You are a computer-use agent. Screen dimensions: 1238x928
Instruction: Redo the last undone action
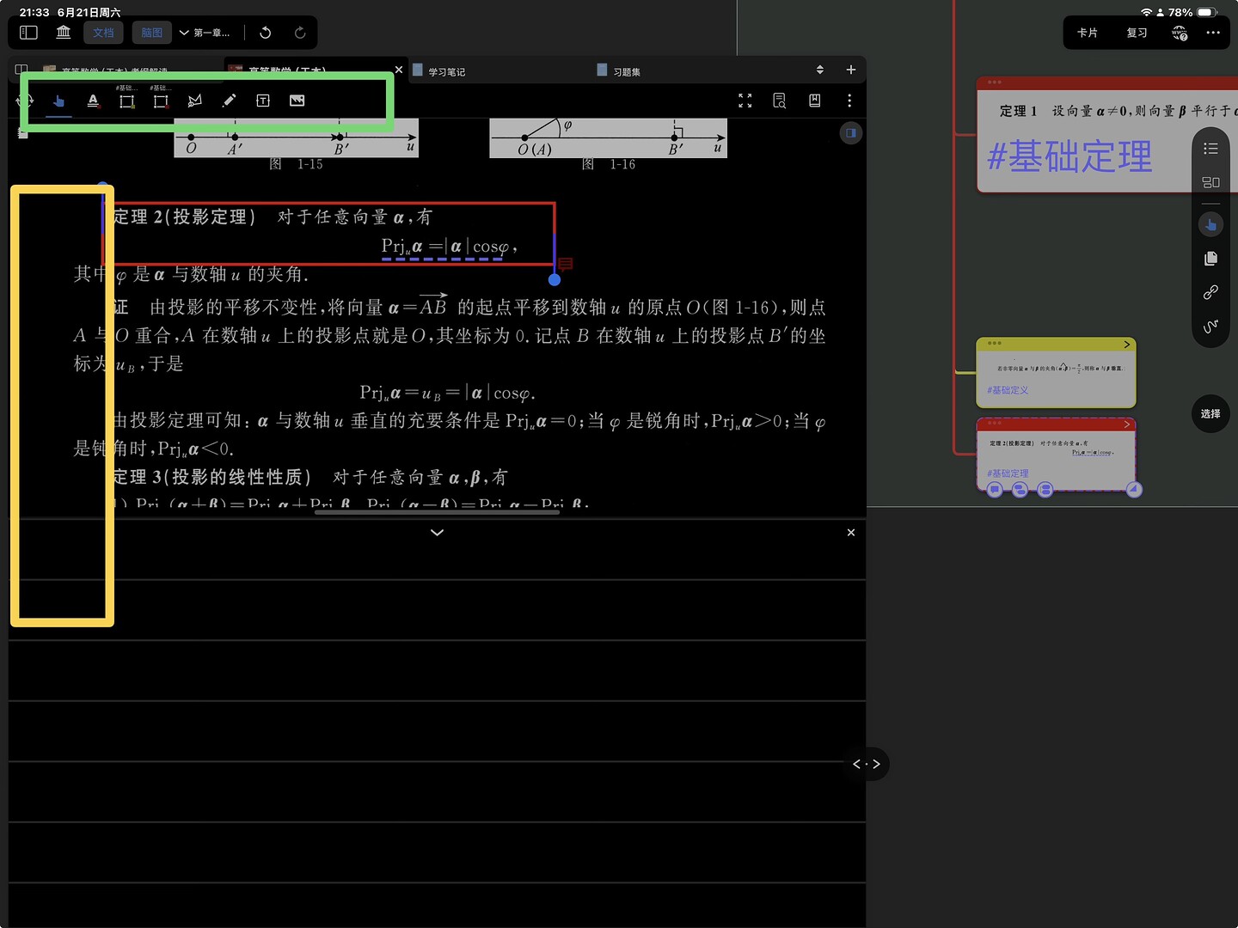click(x=300, y=33)
